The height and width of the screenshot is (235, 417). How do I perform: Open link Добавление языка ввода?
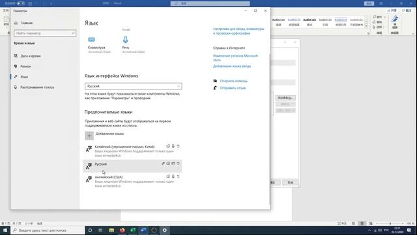pos(232,66)
